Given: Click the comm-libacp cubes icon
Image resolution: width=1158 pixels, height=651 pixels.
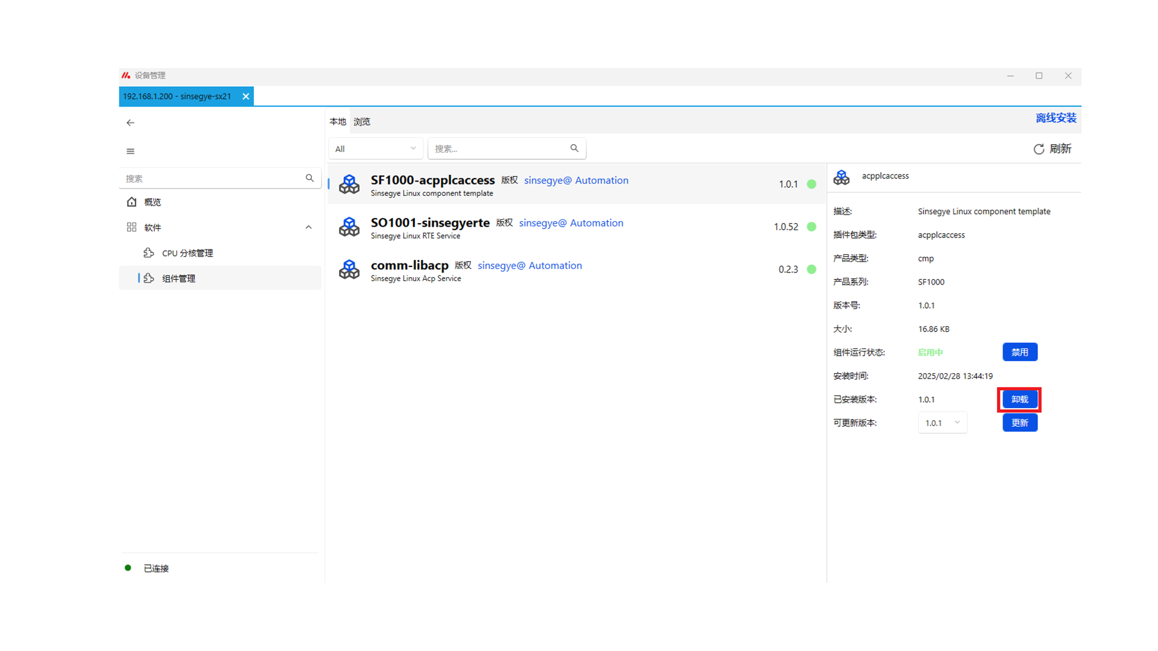Looking at the screenshot, I should (x=349, y=269).
